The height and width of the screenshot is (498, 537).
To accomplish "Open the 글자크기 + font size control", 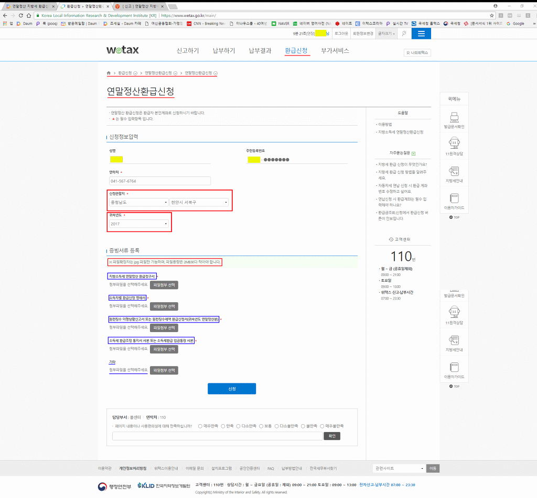I will pos(386,34).
